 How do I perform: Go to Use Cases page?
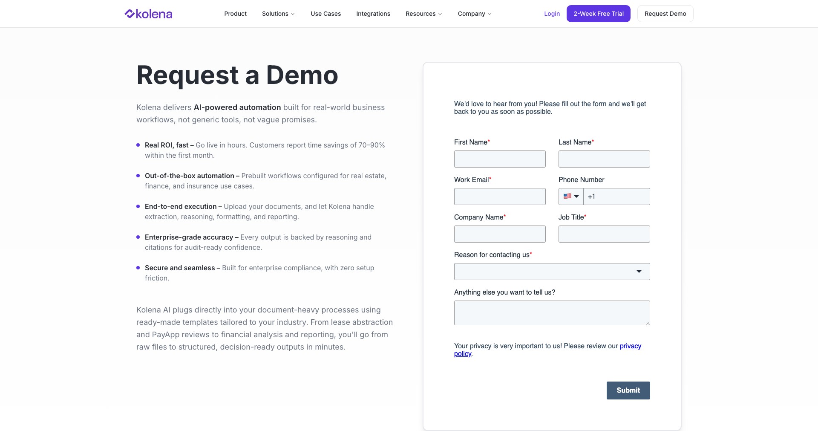tap(325, 14)
